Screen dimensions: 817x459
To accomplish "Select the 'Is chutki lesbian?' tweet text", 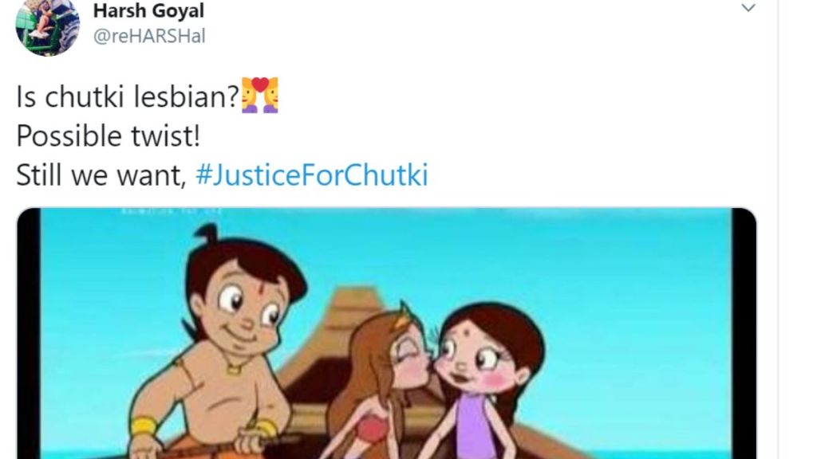I will click(128, 96).
